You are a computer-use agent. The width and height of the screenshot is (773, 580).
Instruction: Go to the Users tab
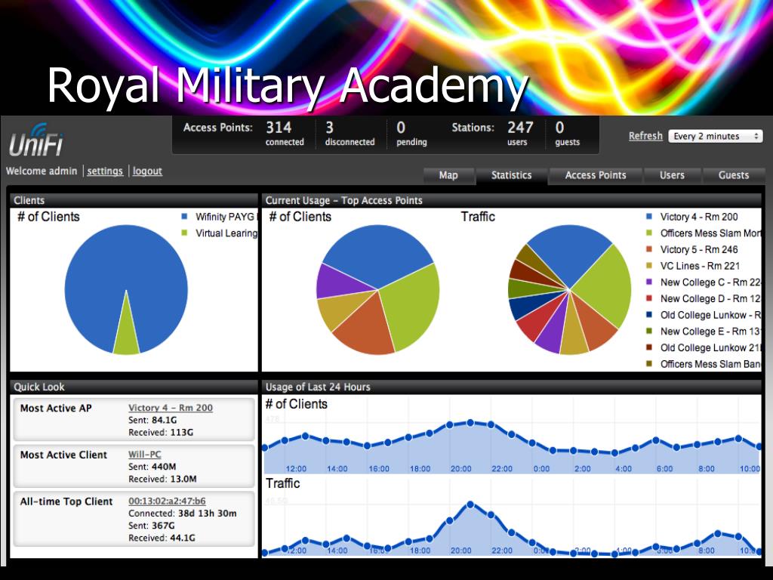click(672, 175)
